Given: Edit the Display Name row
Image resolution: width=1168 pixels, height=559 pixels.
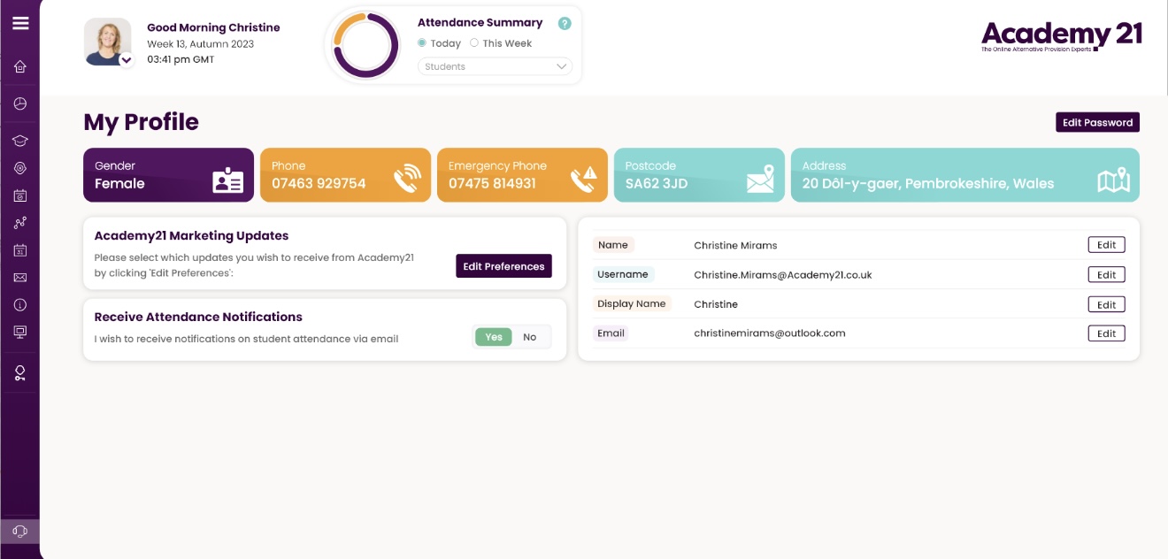Looking at the screenshot, I should (x=1106, y=304).
